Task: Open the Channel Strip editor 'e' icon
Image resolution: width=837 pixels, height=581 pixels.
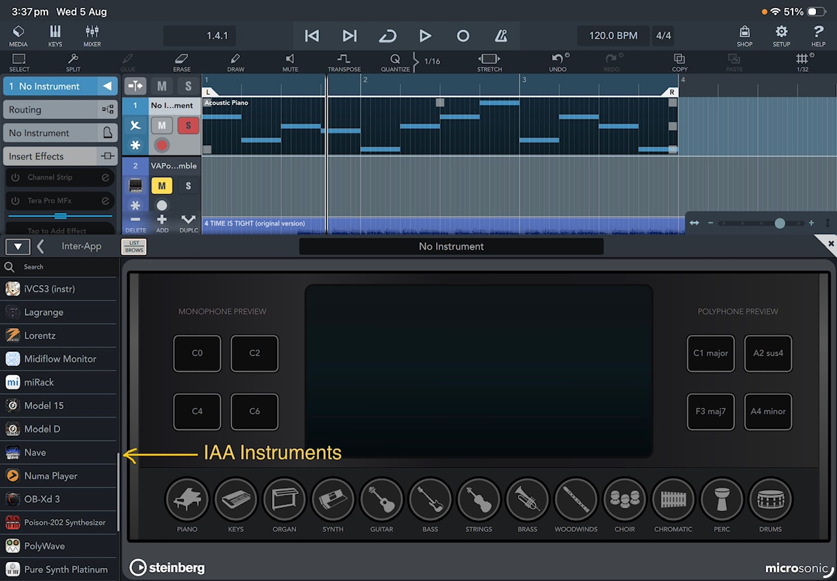Action: tap(105, 177)
